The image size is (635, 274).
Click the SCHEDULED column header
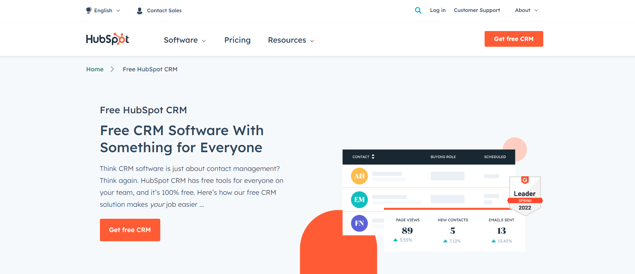click(495, 157)
